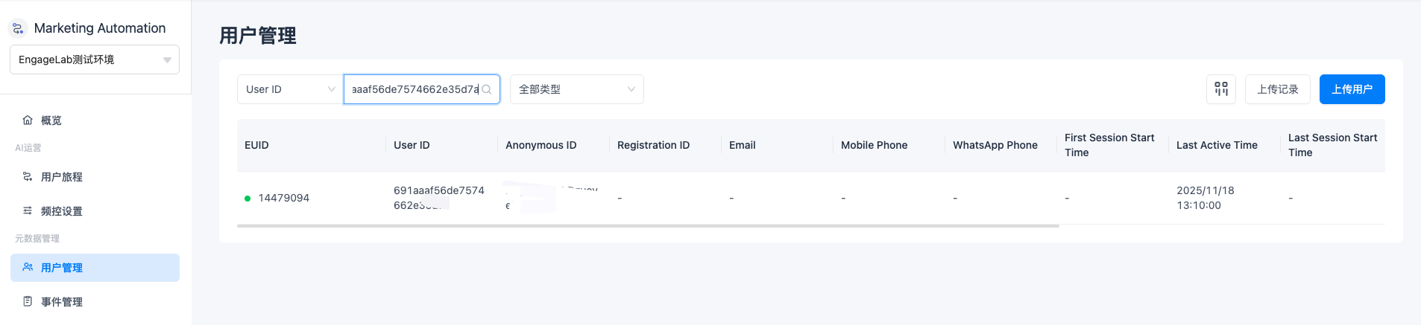This screenshot has width=1421, height=325.
Task: Open 事件管理 menu item
Action: coord(95,302)
